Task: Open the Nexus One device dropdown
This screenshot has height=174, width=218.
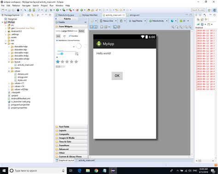Action: coord(108,21)
